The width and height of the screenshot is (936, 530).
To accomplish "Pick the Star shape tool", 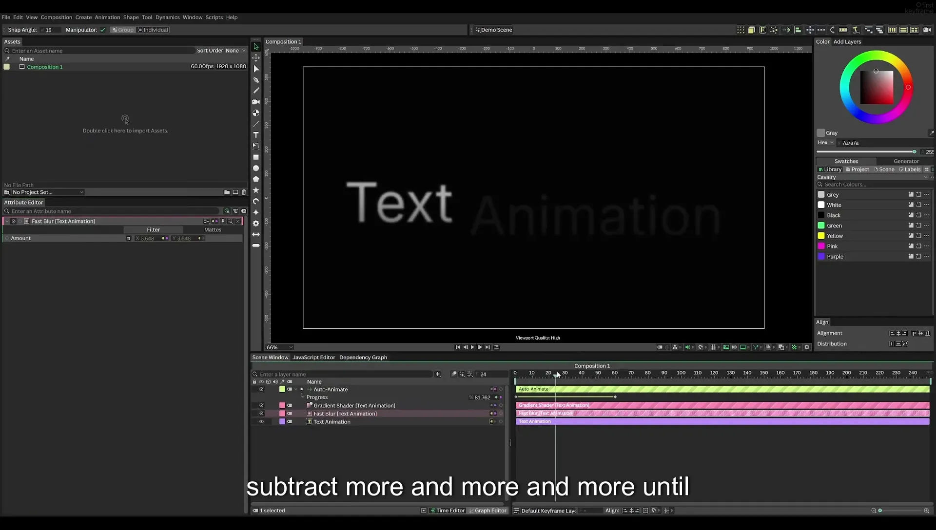I will 256,190.
